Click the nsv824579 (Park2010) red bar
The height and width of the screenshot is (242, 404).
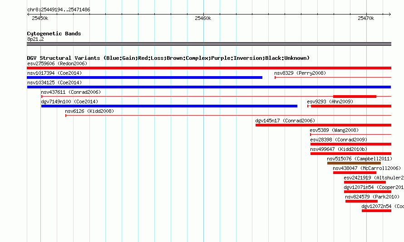pos(361,201)
